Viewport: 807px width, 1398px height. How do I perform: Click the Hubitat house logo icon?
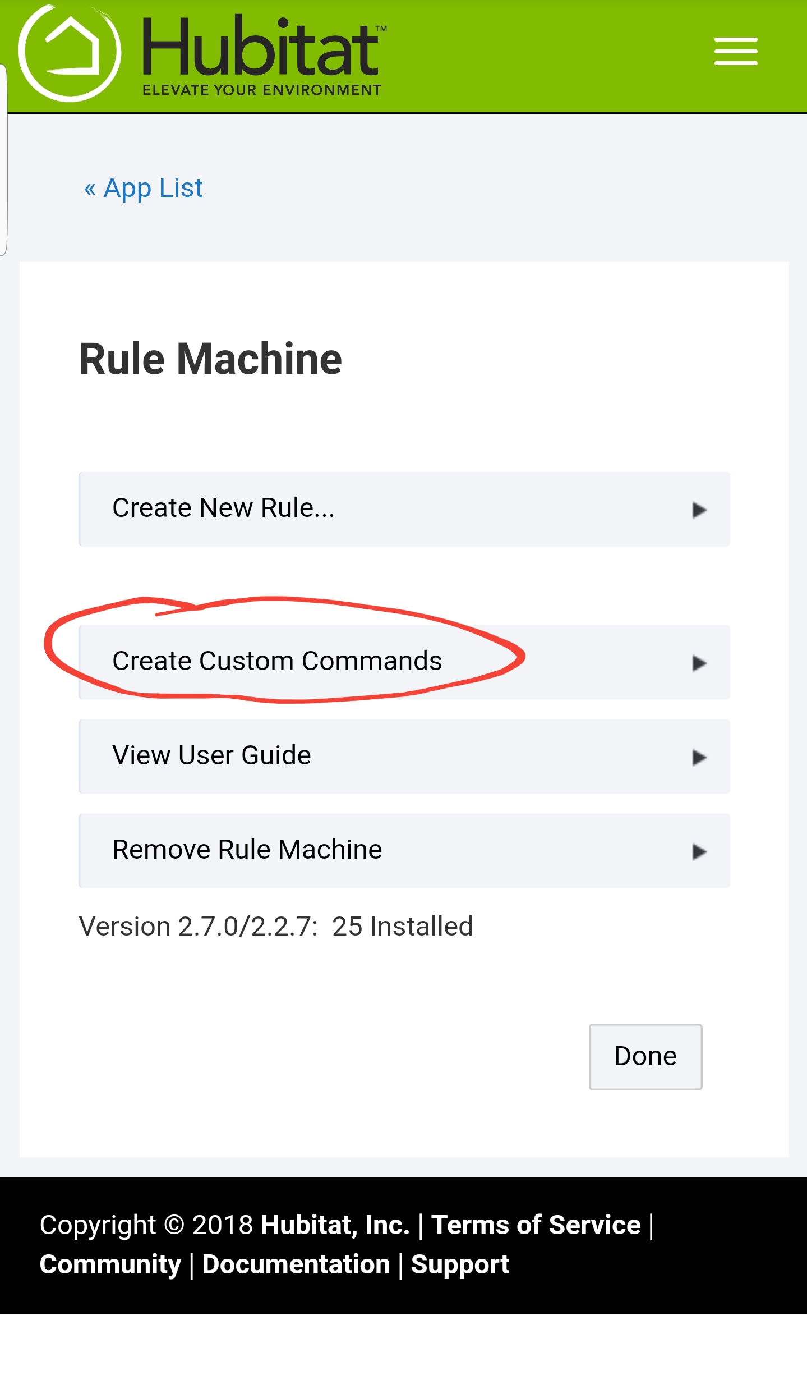coord(70,53)
